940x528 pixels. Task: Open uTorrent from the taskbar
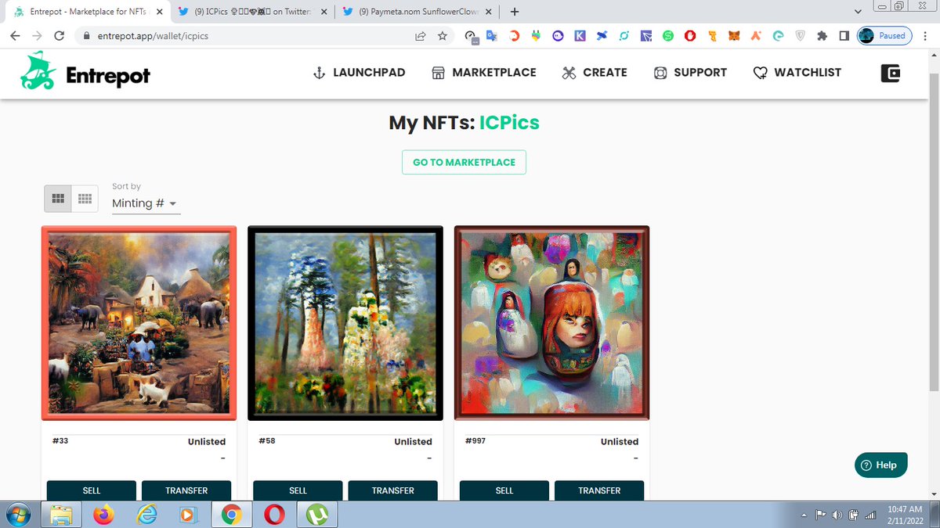coord(316,514)
